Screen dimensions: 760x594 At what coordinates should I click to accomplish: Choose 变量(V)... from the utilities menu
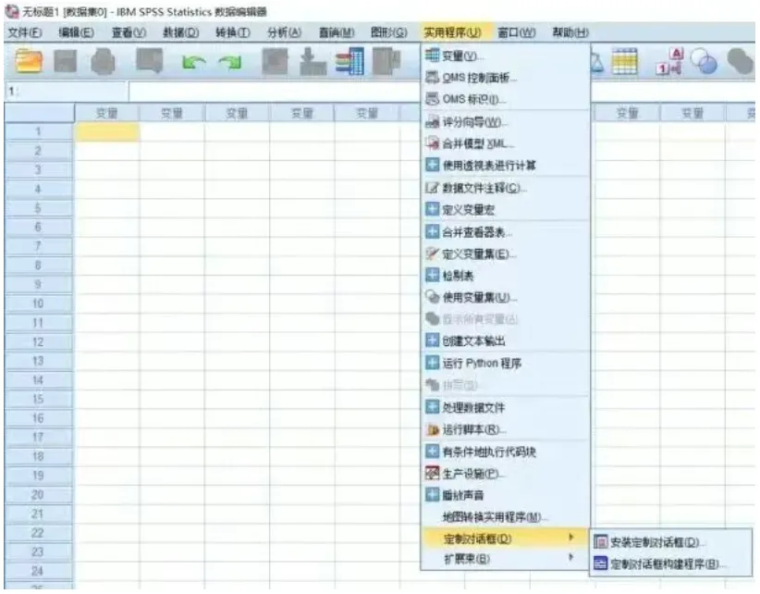tap(505, 56)
